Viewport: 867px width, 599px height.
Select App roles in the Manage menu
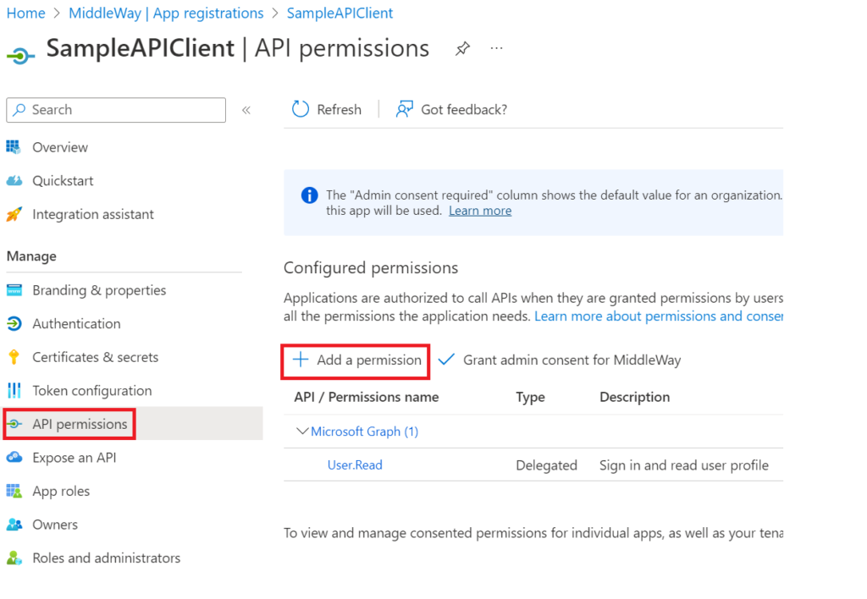[60, 491]
